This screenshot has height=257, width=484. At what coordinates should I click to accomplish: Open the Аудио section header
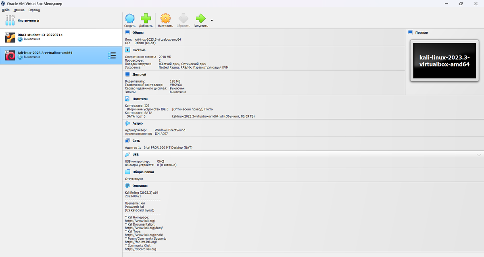click(x=138, y=123)
